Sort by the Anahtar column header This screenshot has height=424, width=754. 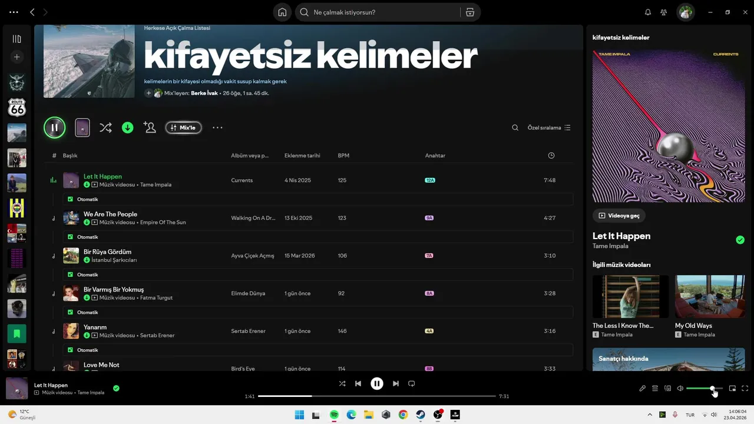435,155
